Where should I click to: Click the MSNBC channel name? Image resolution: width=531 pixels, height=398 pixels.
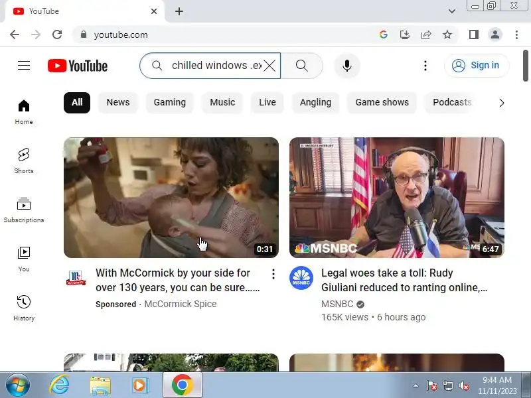coord(337,304)
